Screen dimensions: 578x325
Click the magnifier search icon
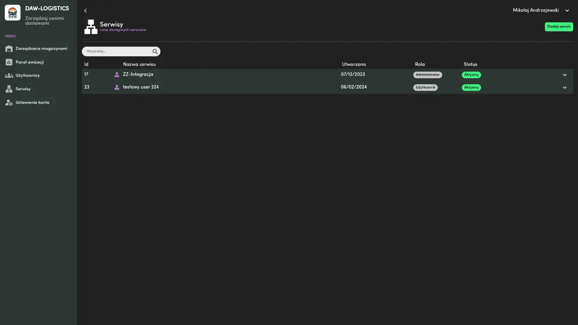coord(155,52)
